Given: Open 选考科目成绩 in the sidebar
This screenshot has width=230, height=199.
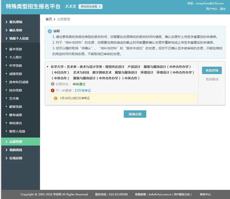Looking at the screenshot, I should [19, 82].
